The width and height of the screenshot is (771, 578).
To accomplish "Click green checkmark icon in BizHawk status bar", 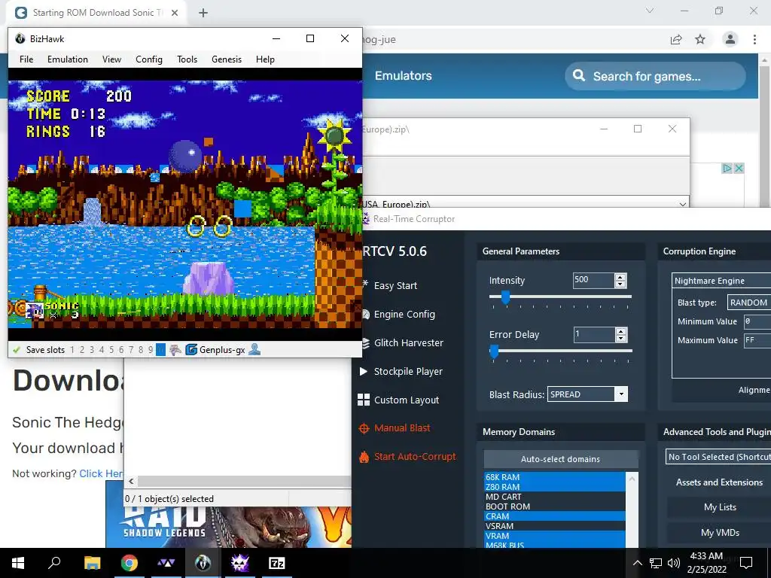I will [x=17, y=350].
